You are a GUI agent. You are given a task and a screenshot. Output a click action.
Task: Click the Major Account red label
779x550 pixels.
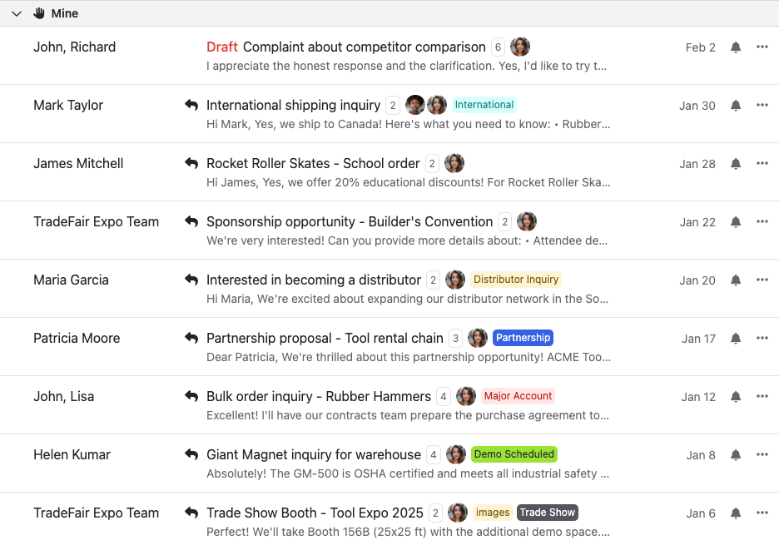[518, 396]
